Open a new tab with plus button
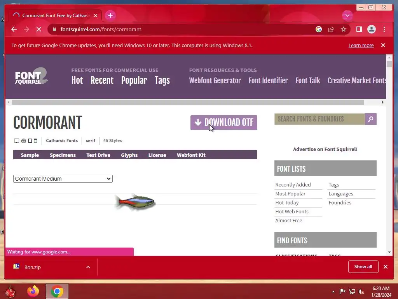Viewport: 398px width, 299px height. pyautogui.click(x=110, y=16)
